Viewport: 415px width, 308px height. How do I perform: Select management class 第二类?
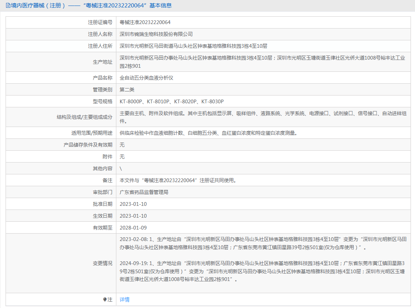point(127,90)
